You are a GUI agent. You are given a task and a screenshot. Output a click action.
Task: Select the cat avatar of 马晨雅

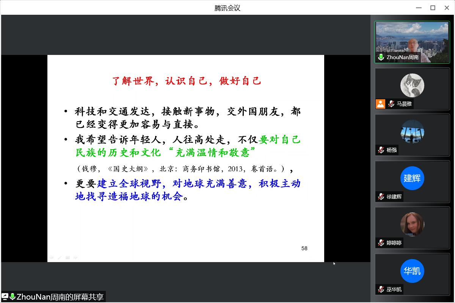click(412, 85)
